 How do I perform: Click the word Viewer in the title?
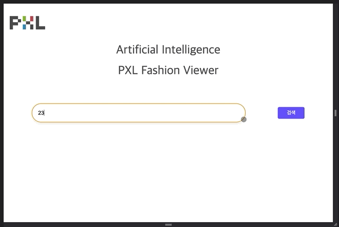point(201,70)
